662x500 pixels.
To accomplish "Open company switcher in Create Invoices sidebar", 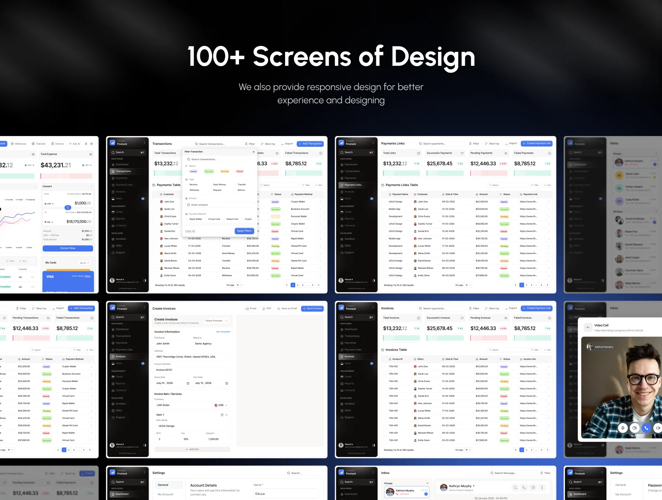I will pyautogui.click(x=144, y=308).
